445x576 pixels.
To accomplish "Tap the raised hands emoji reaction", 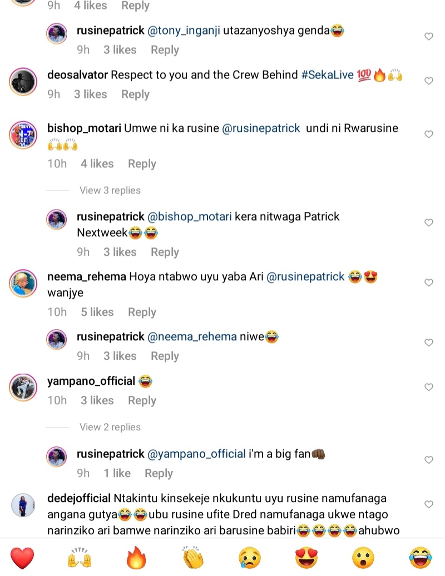I will pos(80,558).
